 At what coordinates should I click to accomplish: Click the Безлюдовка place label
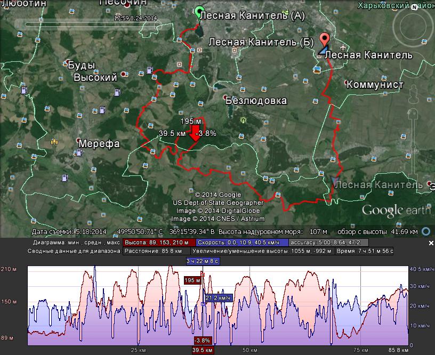tap(255, 101)
